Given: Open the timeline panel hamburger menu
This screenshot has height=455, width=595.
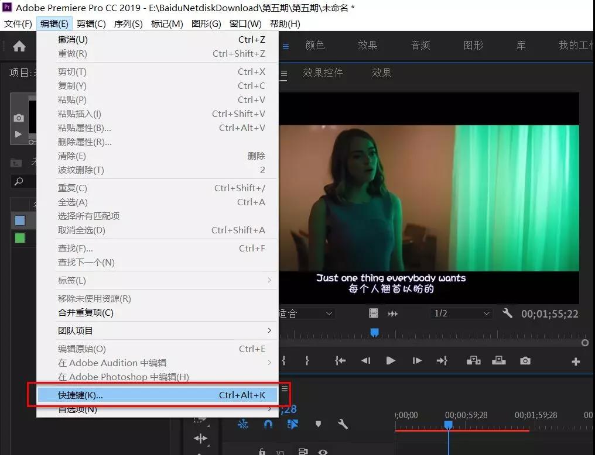Looking at the screenshot, I should tap(285, 388).
